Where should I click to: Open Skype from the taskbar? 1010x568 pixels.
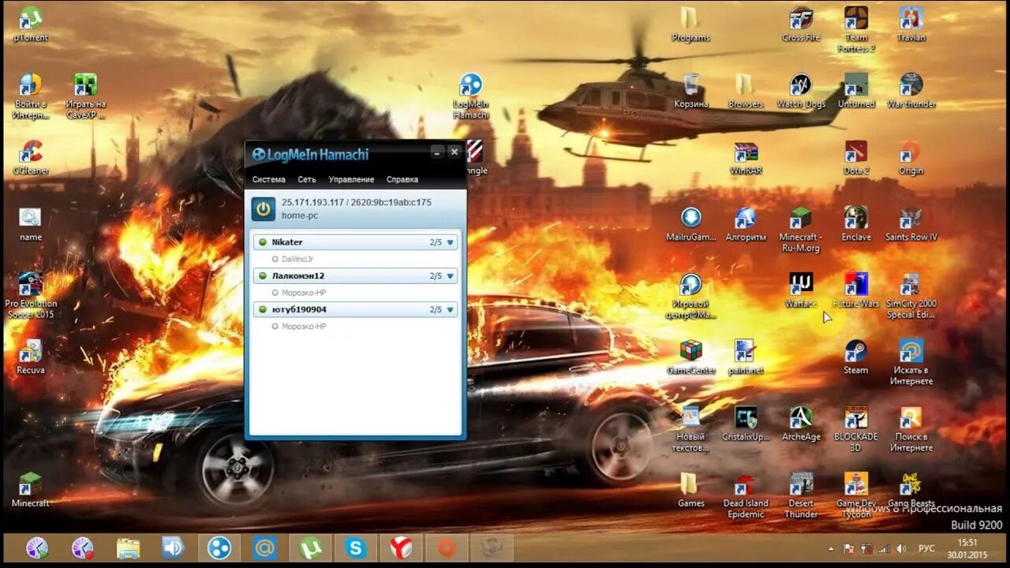click(x=355, y=547)
